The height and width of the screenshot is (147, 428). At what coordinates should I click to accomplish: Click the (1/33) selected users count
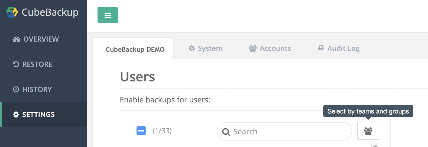point(162,131)
